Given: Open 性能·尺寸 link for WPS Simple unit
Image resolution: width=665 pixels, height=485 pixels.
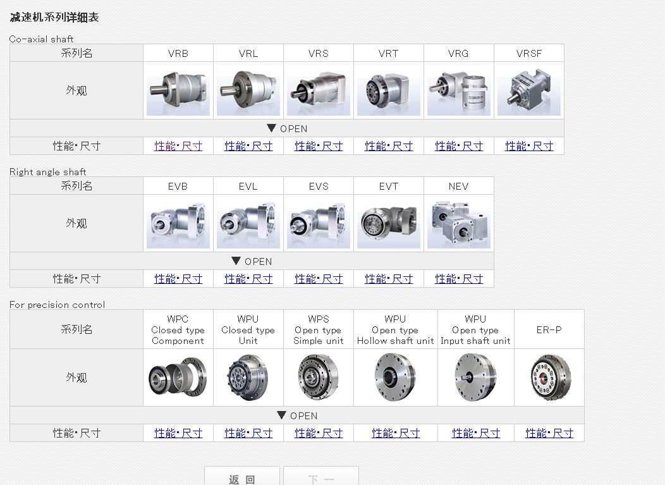Looking at the screenshot, I should (319, 433).
